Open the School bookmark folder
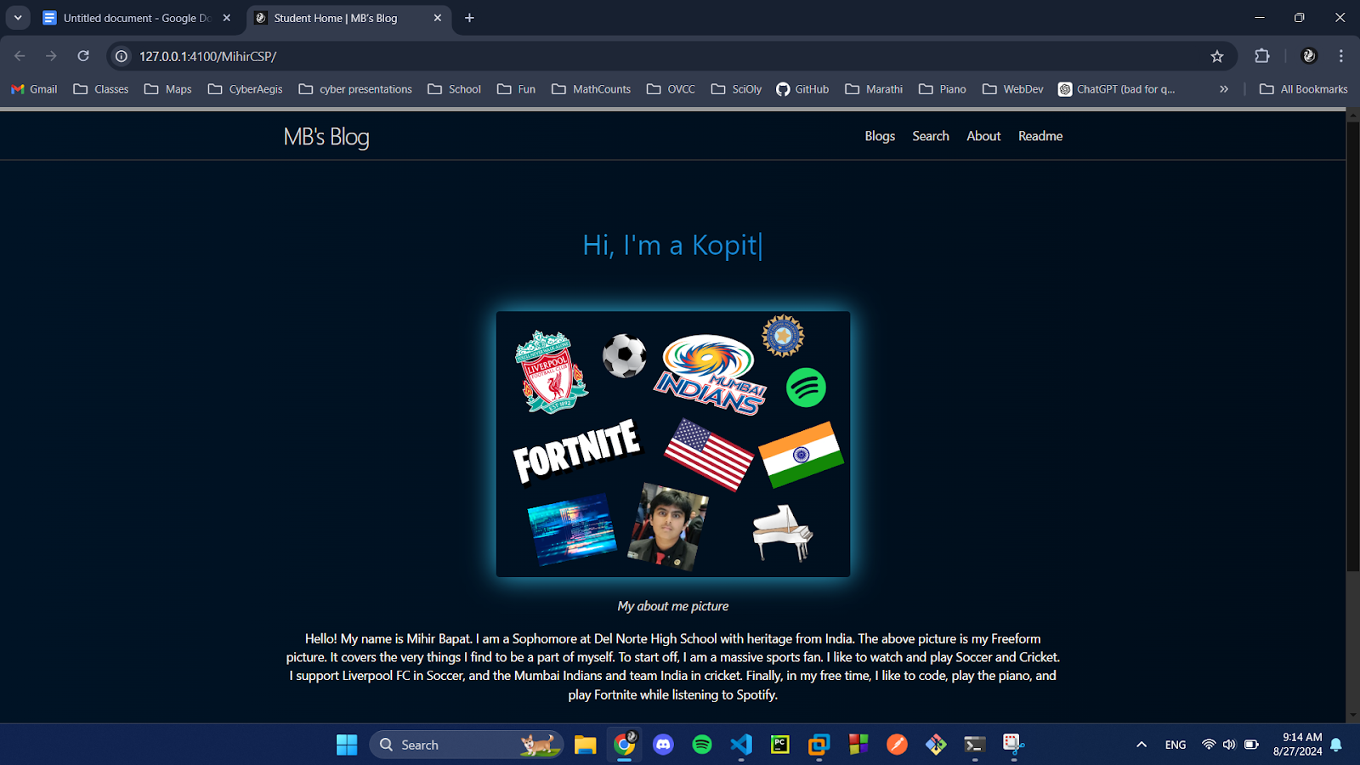This screenshot has width=1360, height=765. (455, 89)
